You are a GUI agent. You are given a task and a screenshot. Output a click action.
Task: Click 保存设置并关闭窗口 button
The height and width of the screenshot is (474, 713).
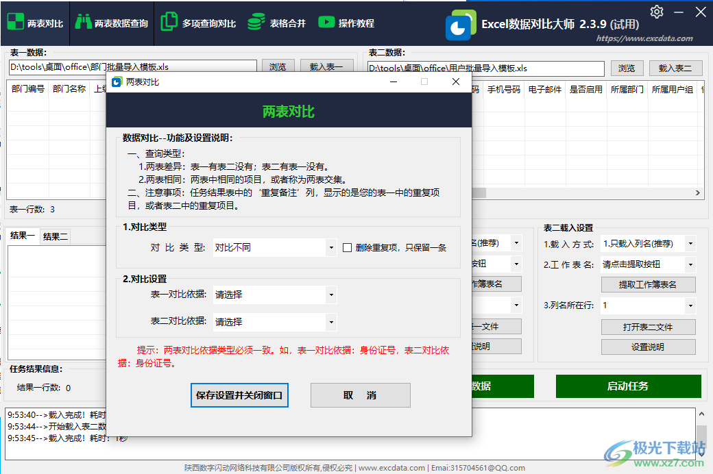tap(239, 395)
